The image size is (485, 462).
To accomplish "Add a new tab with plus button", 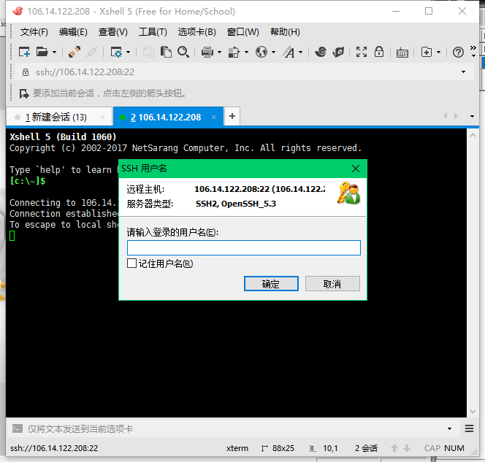I will [232, 116].
